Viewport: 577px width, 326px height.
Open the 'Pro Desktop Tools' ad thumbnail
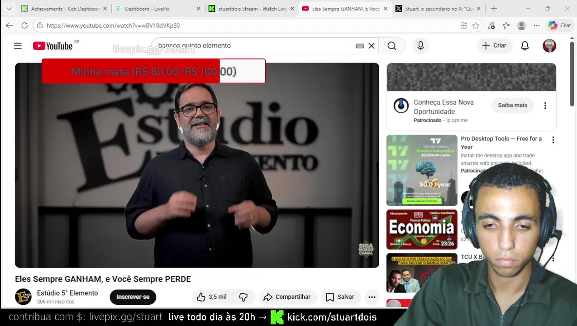pos(422,170)
